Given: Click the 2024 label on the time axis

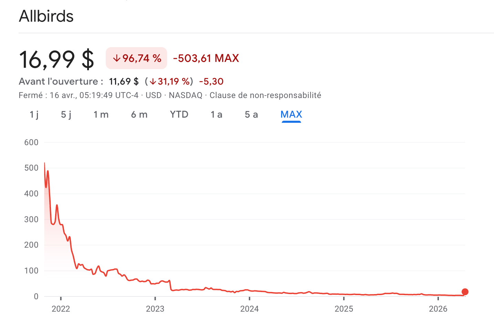Looking at the screenshot, I should (x=249, y=309).
